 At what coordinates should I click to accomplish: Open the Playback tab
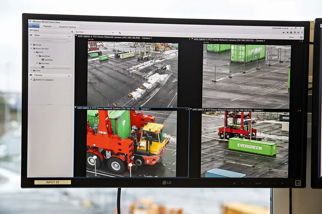pos(47,26)
